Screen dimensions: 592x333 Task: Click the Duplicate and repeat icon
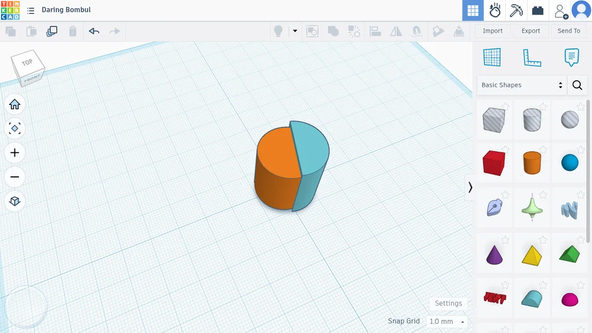click(x=52, y=31)
